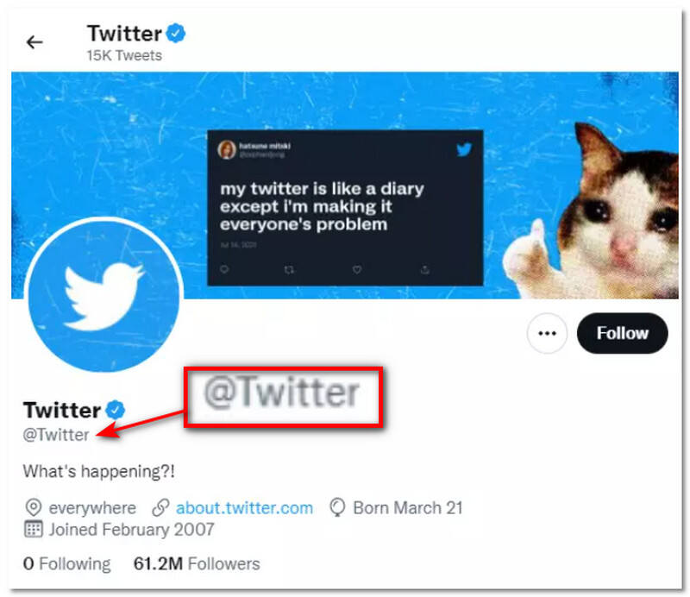The image size is (690, 597).
Task: Click the location pin icon
Action: (33, 507)
